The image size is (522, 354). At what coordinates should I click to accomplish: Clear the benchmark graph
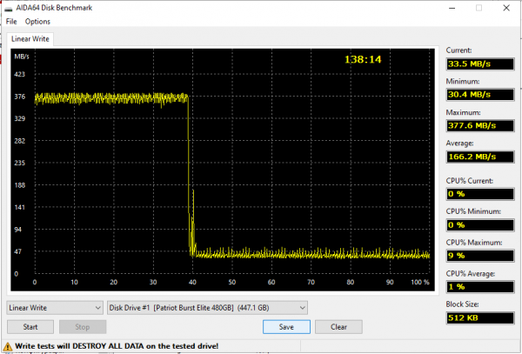tap(338, 327)
